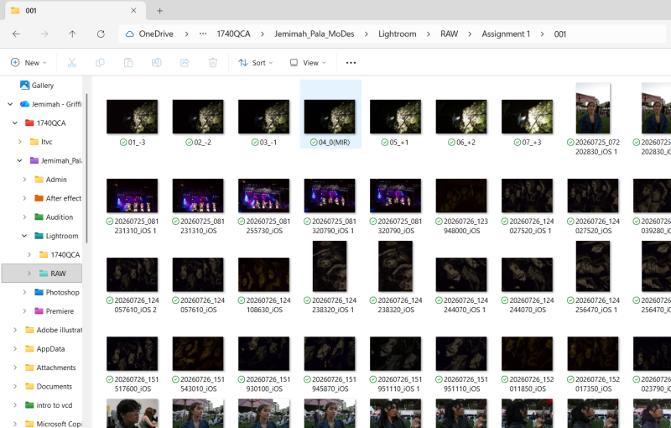Select Premiere folder in sidebar
Viewport: 671px width, 428px height.
coord(60,311)
